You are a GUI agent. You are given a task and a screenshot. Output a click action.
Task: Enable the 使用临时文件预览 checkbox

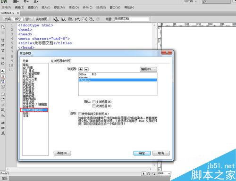click(x=80, y=114)
